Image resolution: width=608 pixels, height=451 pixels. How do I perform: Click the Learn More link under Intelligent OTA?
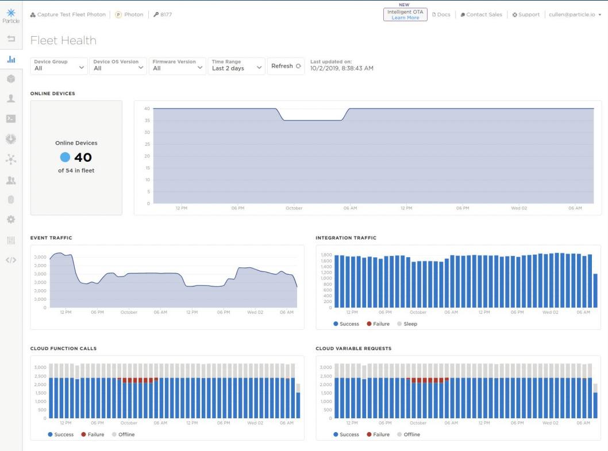click(x=405, y=17)
